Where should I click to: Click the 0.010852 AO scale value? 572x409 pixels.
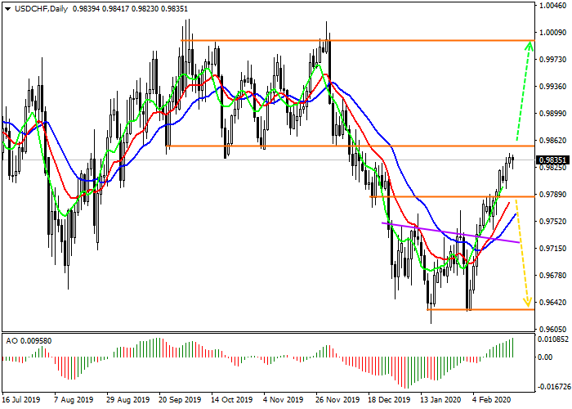553,339
